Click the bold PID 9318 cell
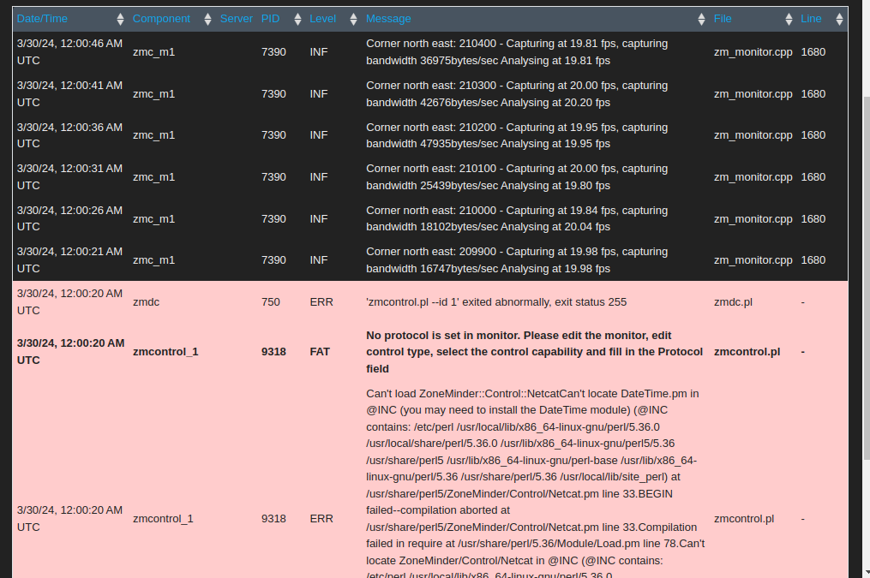The height and width of the screenshot is (578, 870). [x=273, y=352]
